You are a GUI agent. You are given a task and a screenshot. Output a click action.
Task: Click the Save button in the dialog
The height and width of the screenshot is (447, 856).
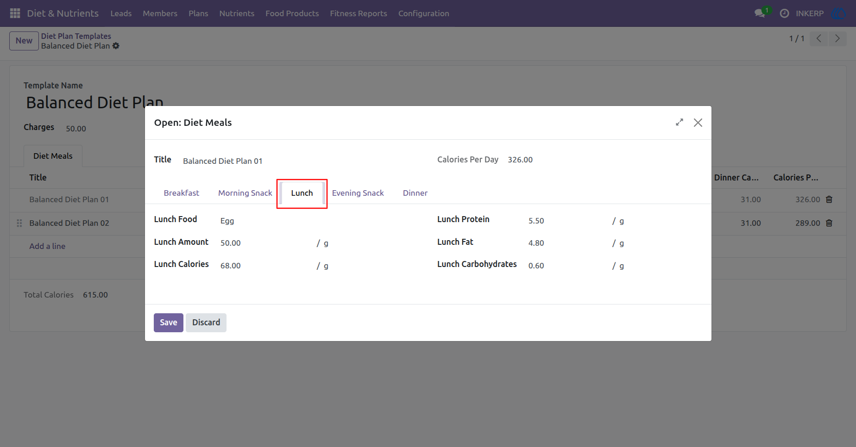click(x=169, y=323)
